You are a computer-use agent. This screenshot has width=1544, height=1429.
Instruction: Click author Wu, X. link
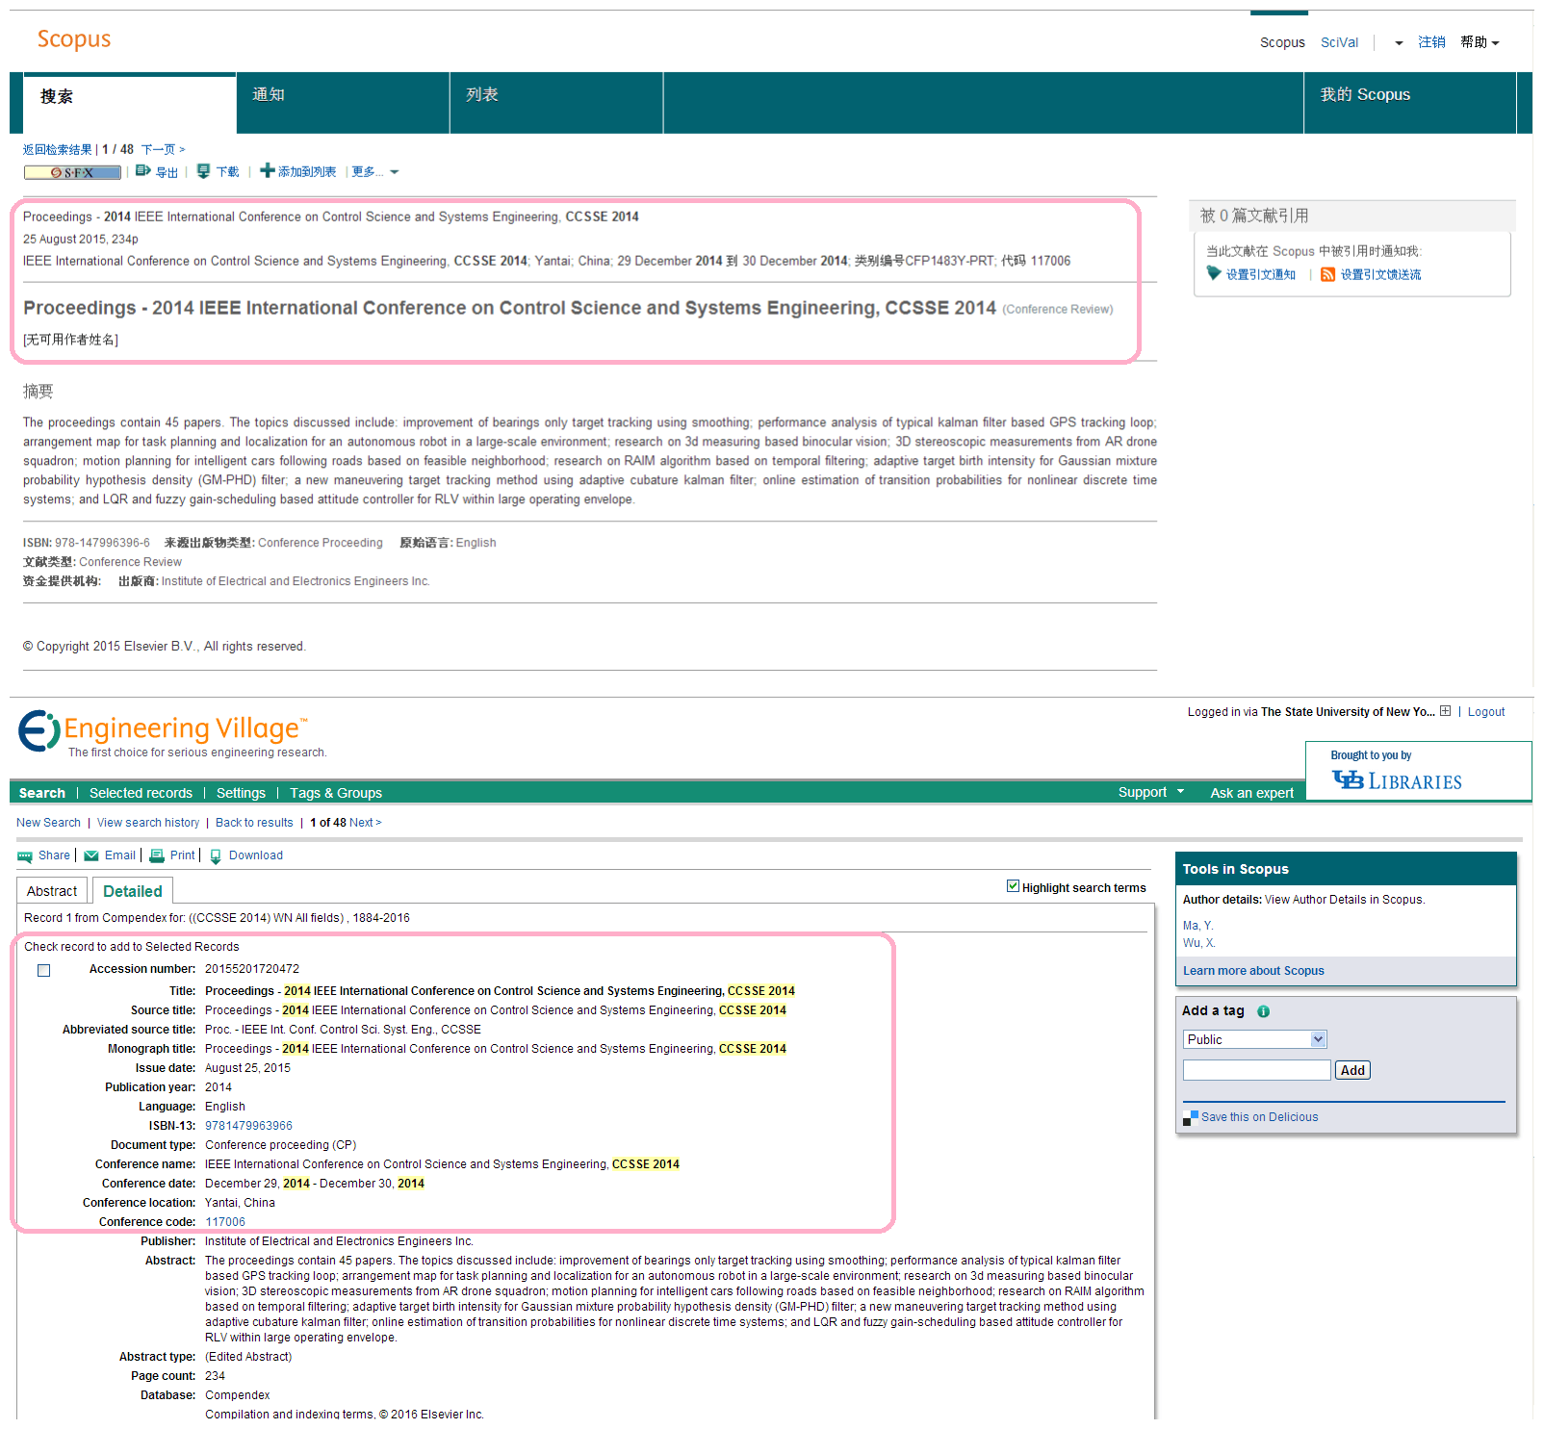[1198, 943]
